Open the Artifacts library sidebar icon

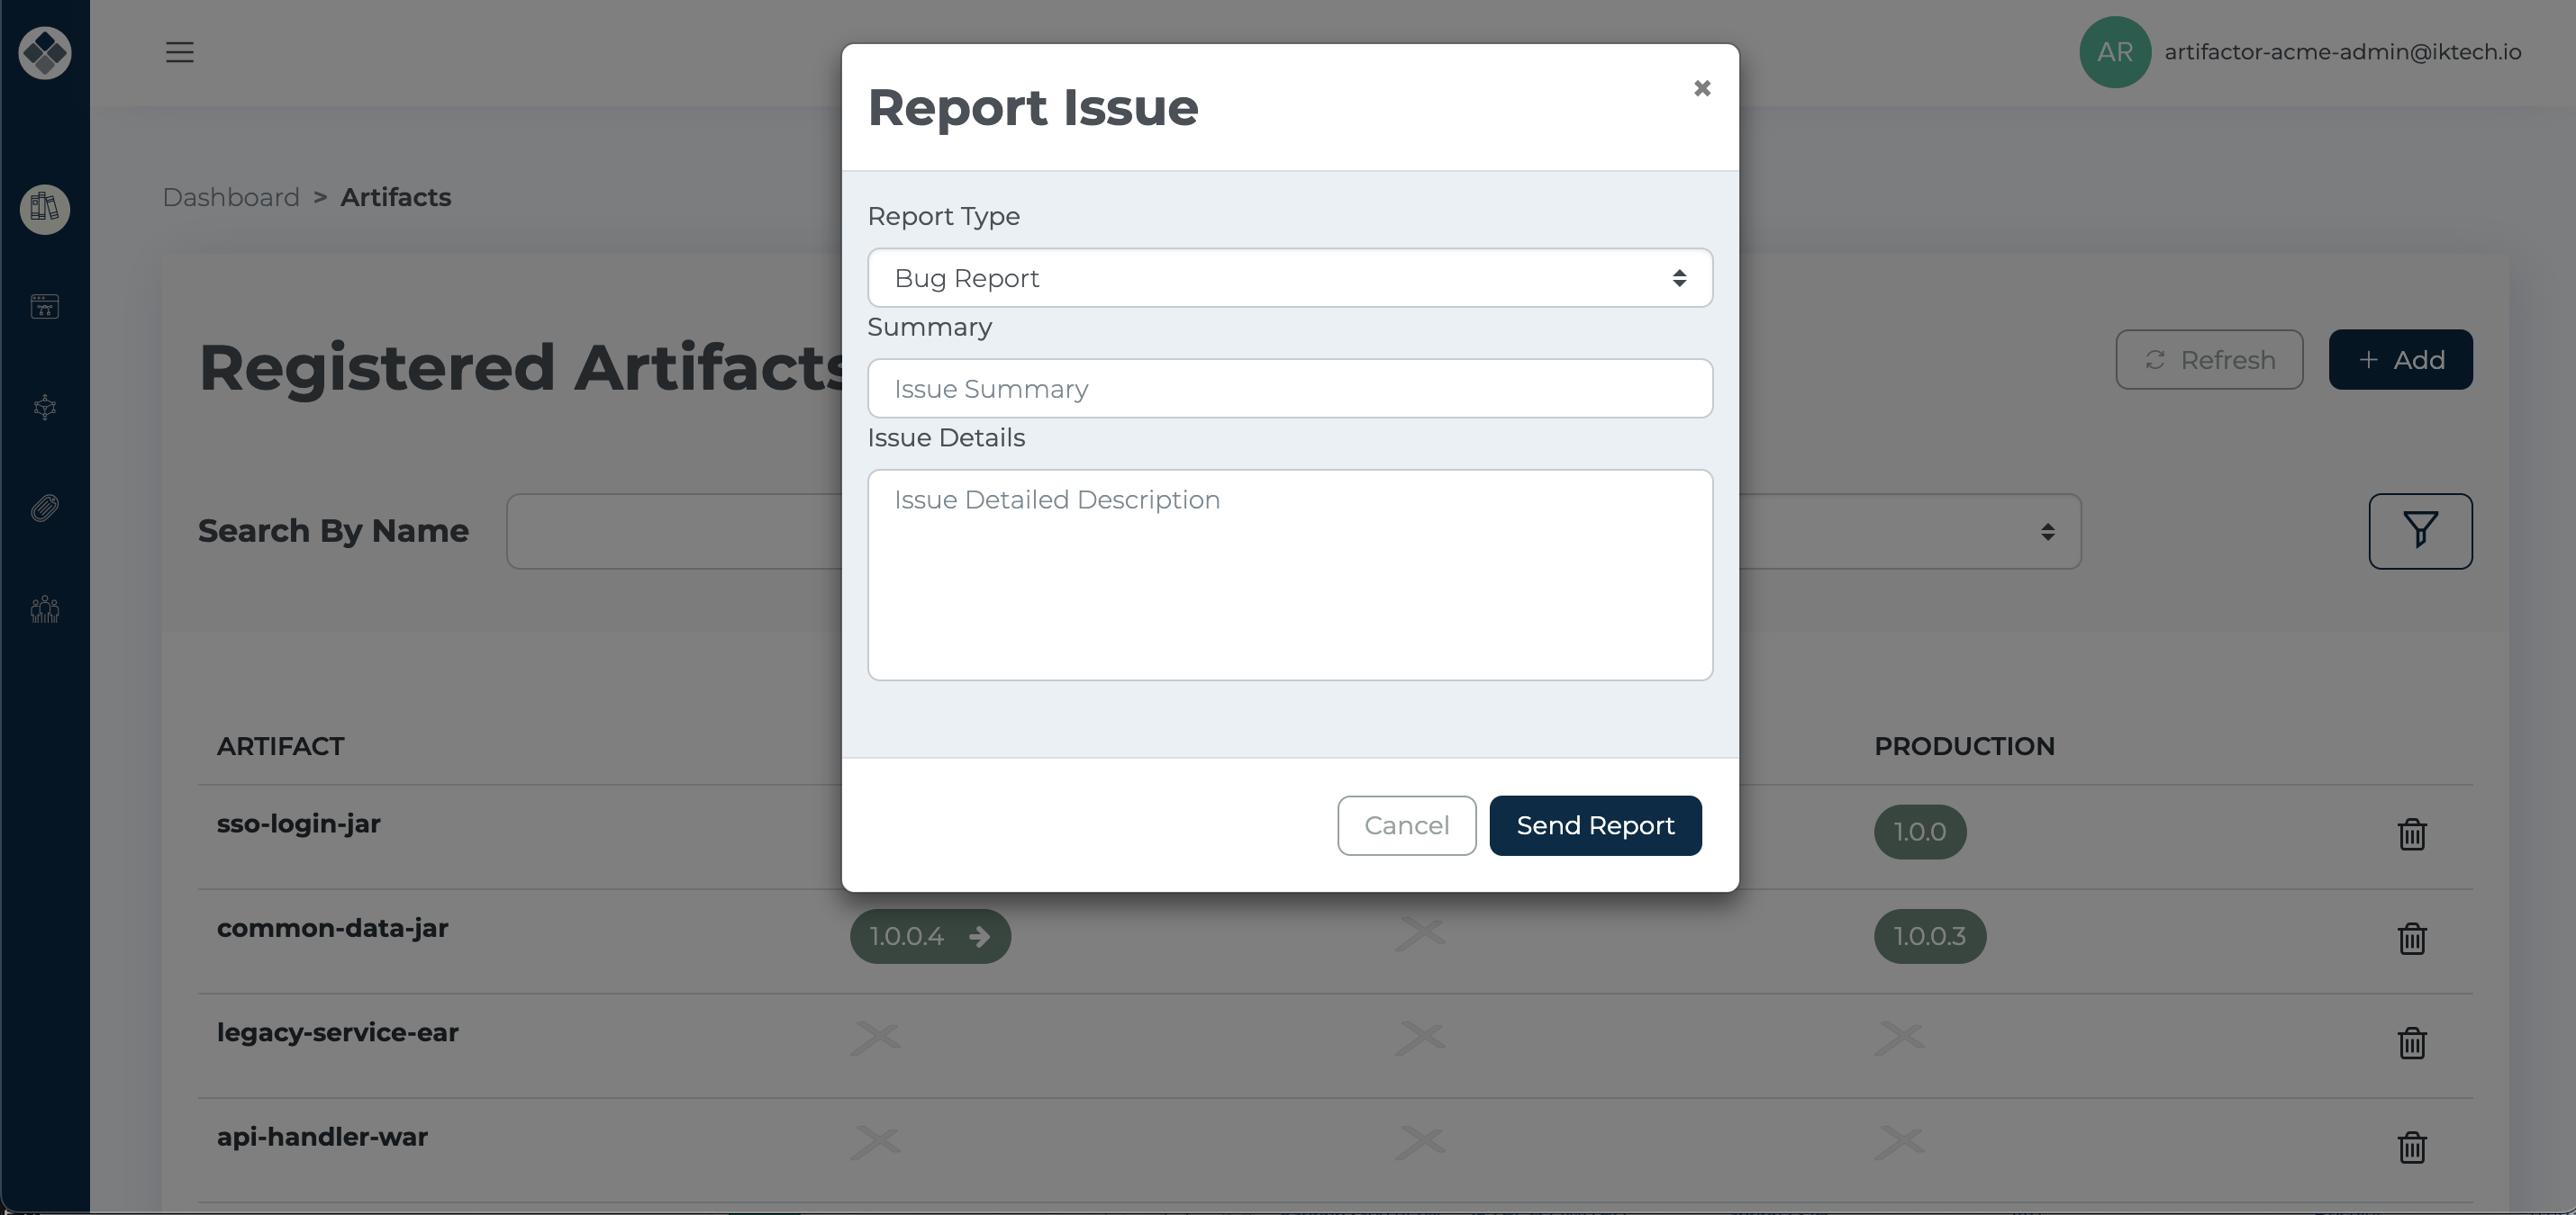point(45,209)
